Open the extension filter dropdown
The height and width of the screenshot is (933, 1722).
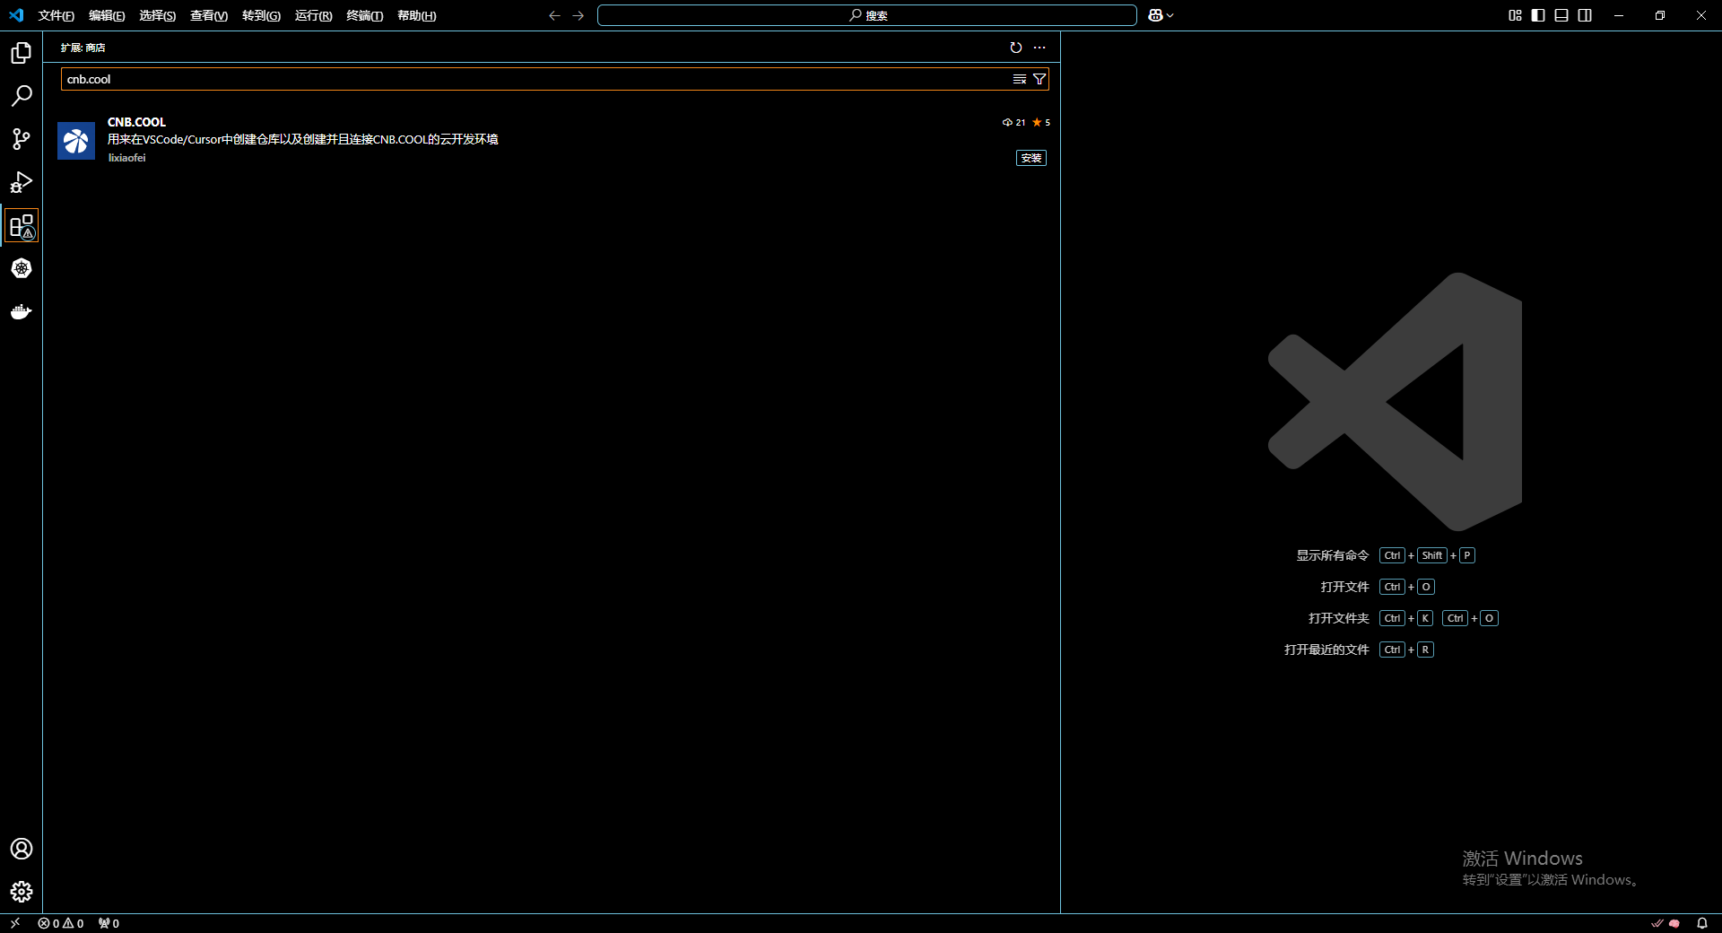pyautogui.click(x=1039, y=79)
